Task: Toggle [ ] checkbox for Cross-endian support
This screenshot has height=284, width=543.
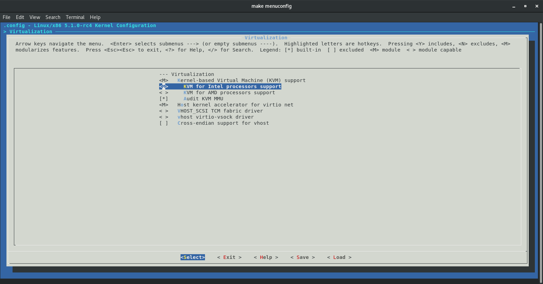Action: pyautogui.click(x=164, y=123)
